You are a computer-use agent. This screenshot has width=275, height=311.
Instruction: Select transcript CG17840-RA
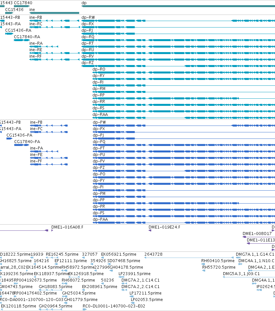(x=27, y=37)
